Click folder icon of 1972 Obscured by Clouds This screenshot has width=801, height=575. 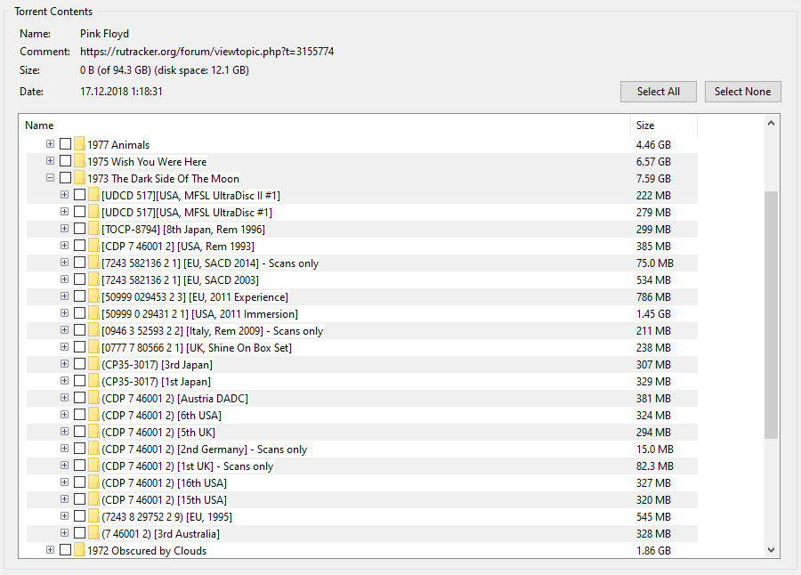click(x=79, y=550)
